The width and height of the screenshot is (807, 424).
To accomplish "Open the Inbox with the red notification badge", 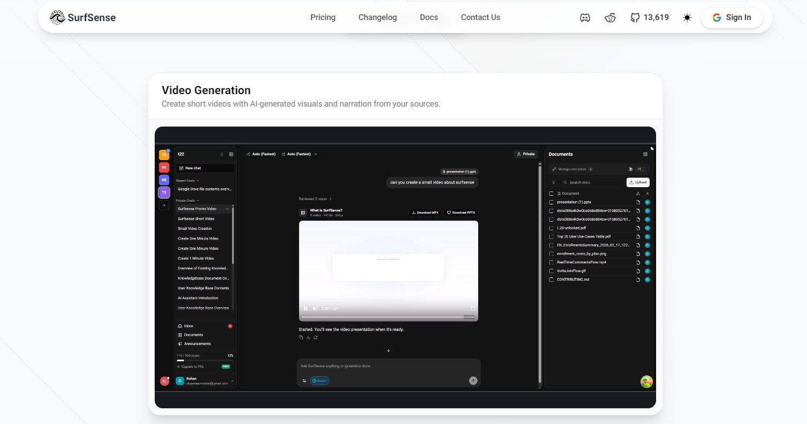I will 188,326.
